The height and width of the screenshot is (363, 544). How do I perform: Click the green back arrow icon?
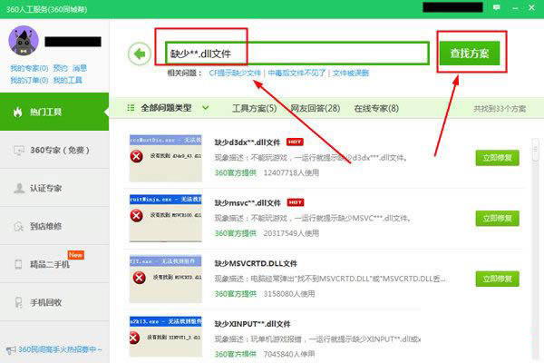(140, 54)
